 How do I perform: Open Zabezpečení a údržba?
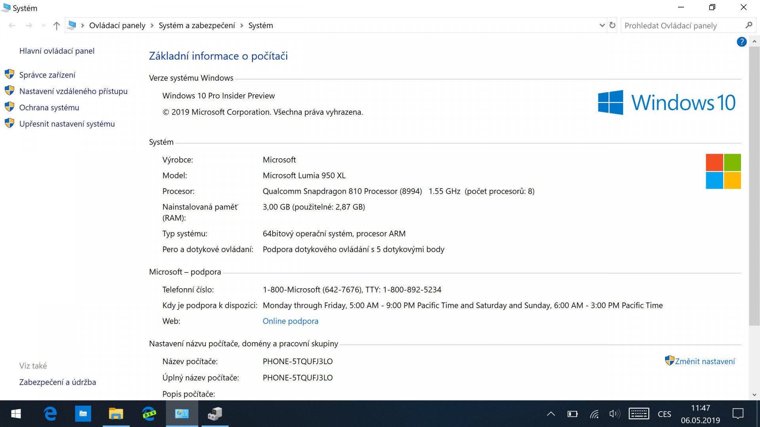[58, 382]
